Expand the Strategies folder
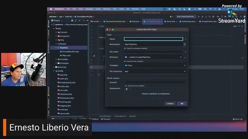The width and height of the screenshot is (248, 139). coord(56,63)
